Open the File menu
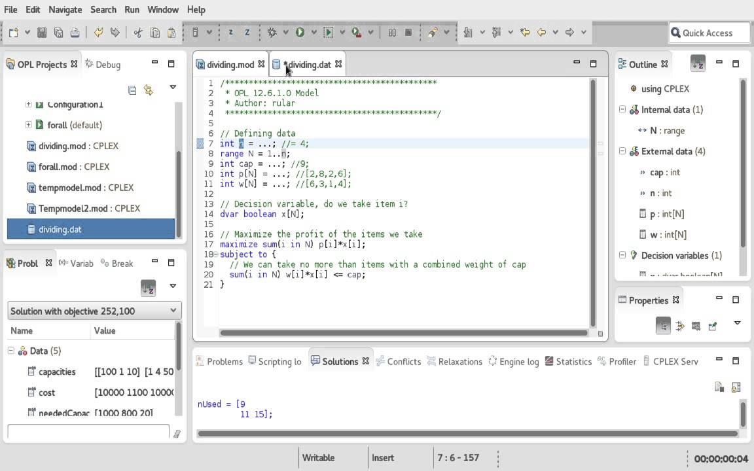This screenshot has height=471, width=754. coord(10,10)
